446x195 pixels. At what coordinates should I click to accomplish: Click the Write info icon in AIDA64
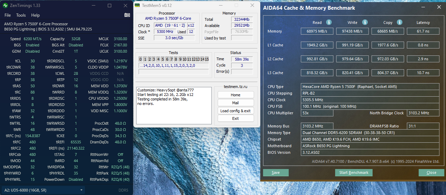pyautogui.click(x=365, y=22)
